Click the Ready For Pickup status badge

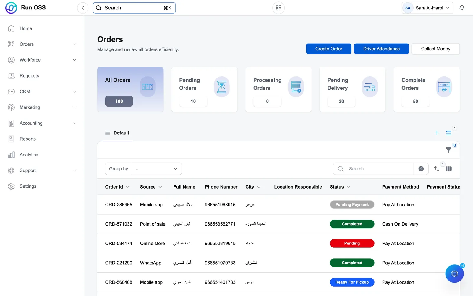[x=352, y=282]
